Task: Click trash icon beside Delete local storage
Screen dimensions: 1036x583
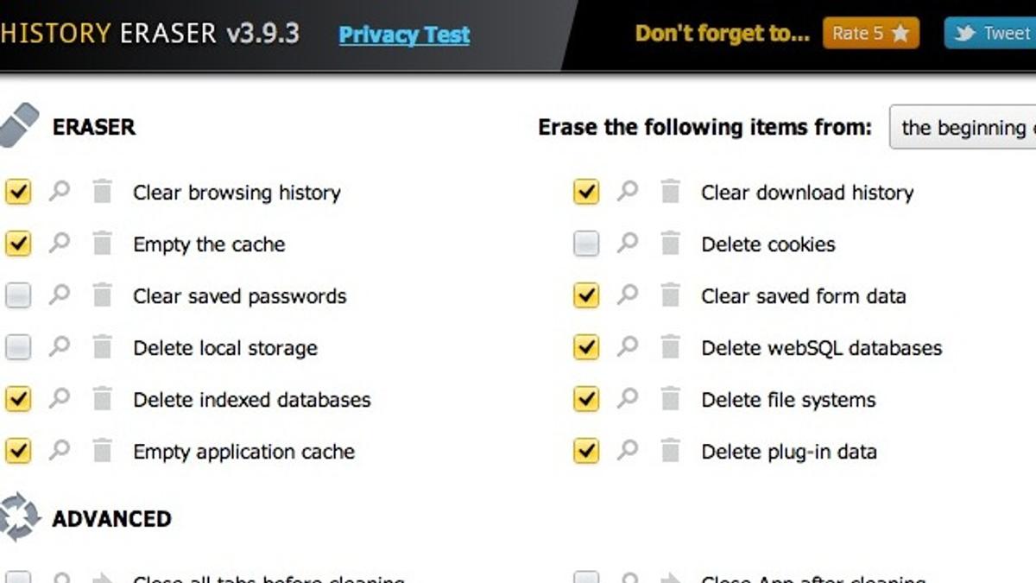Action: pyautogui.click(x=102, y=347)
